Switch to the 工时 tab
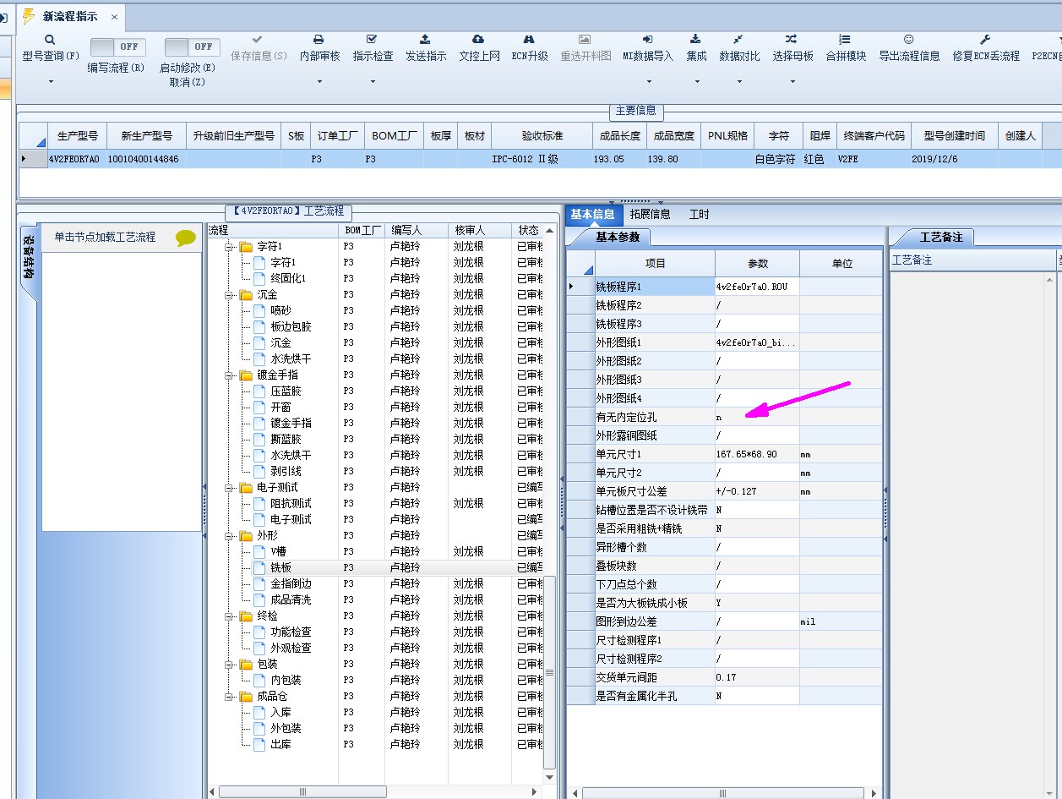The image size is (1062, 799). [699, 215]
